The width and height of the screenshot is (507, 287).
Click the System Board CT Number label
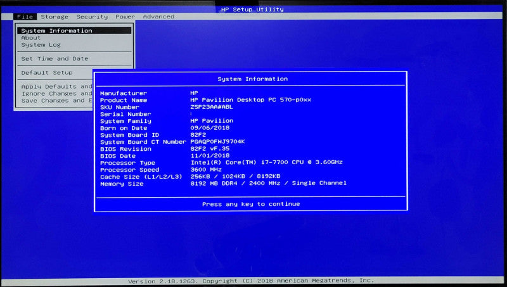[x=143, y=142]
